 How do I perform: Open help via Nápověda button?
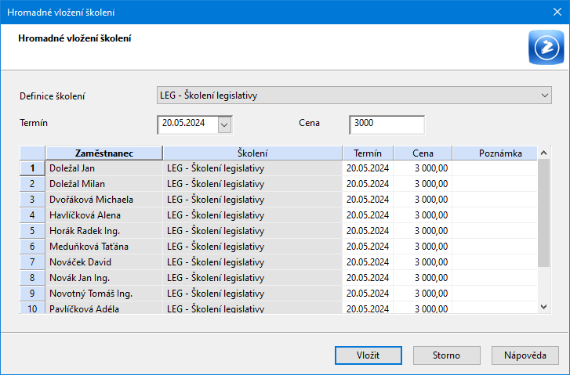coord(525,355)
